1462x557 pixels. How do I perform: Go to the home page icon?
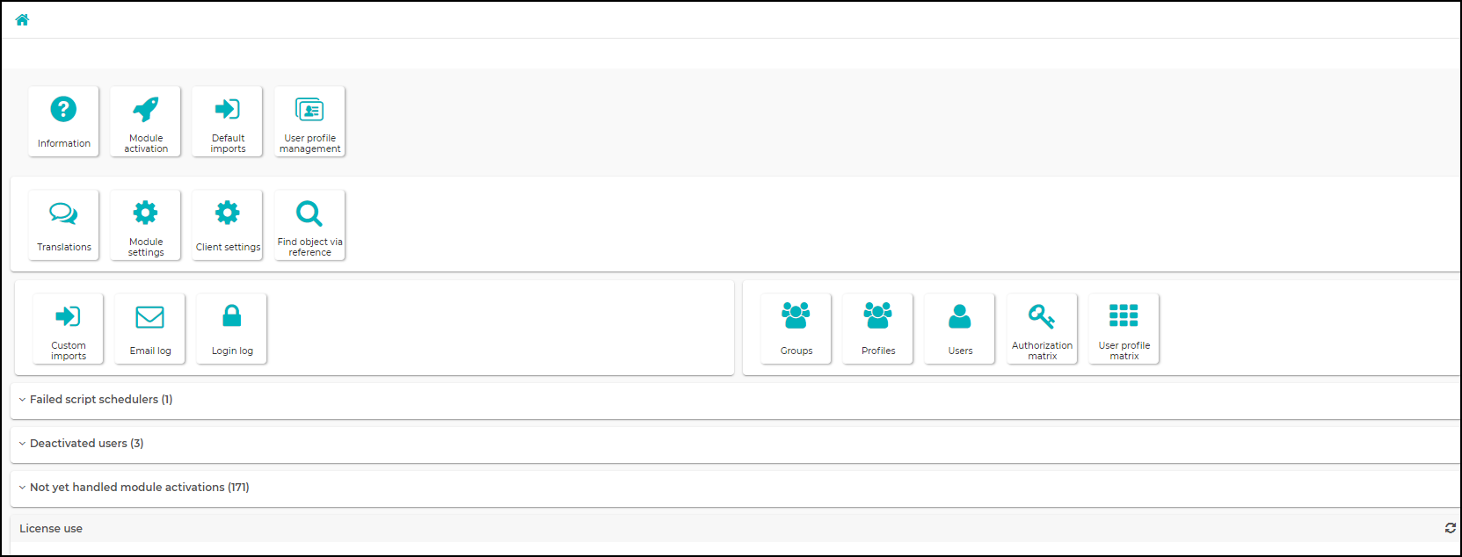coord(22,19)
